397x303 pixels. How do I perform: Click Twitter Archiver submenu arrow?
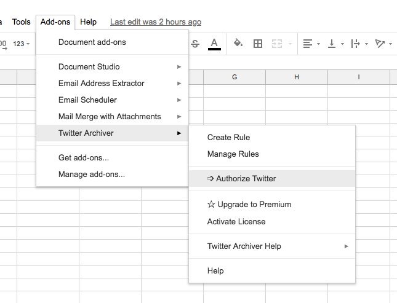coord(179,133)
